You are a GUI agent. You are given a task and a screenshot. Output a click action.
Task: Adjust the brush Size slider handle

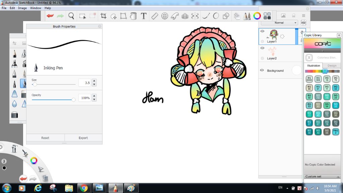(35, 84)
